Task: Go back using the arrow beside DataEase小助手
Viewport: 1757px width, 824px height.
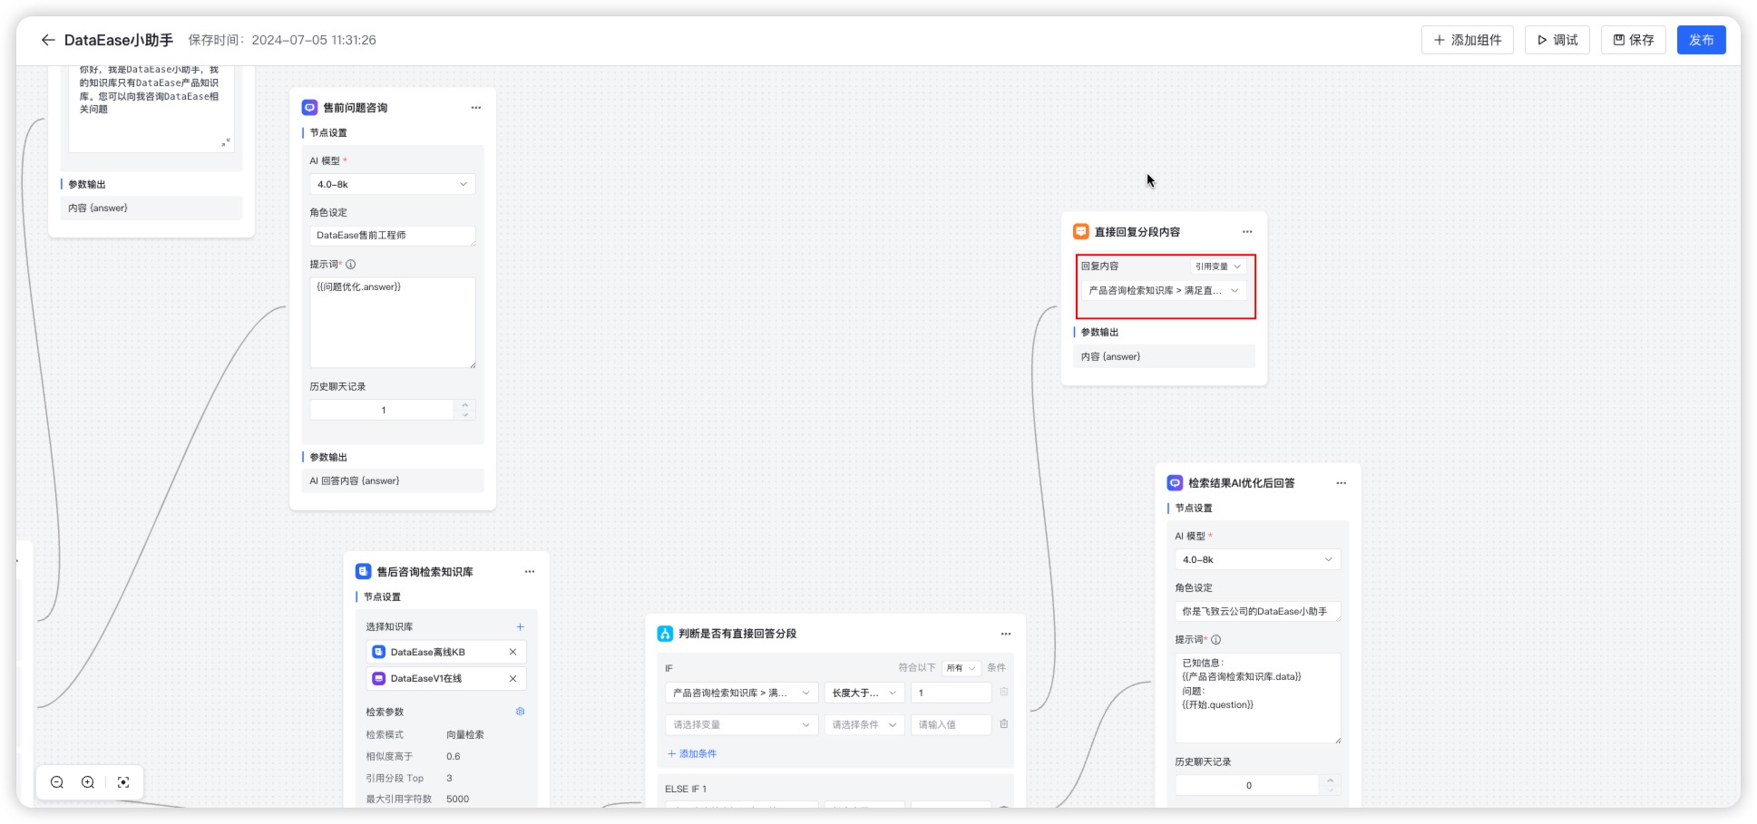Action: click(48, 40)
